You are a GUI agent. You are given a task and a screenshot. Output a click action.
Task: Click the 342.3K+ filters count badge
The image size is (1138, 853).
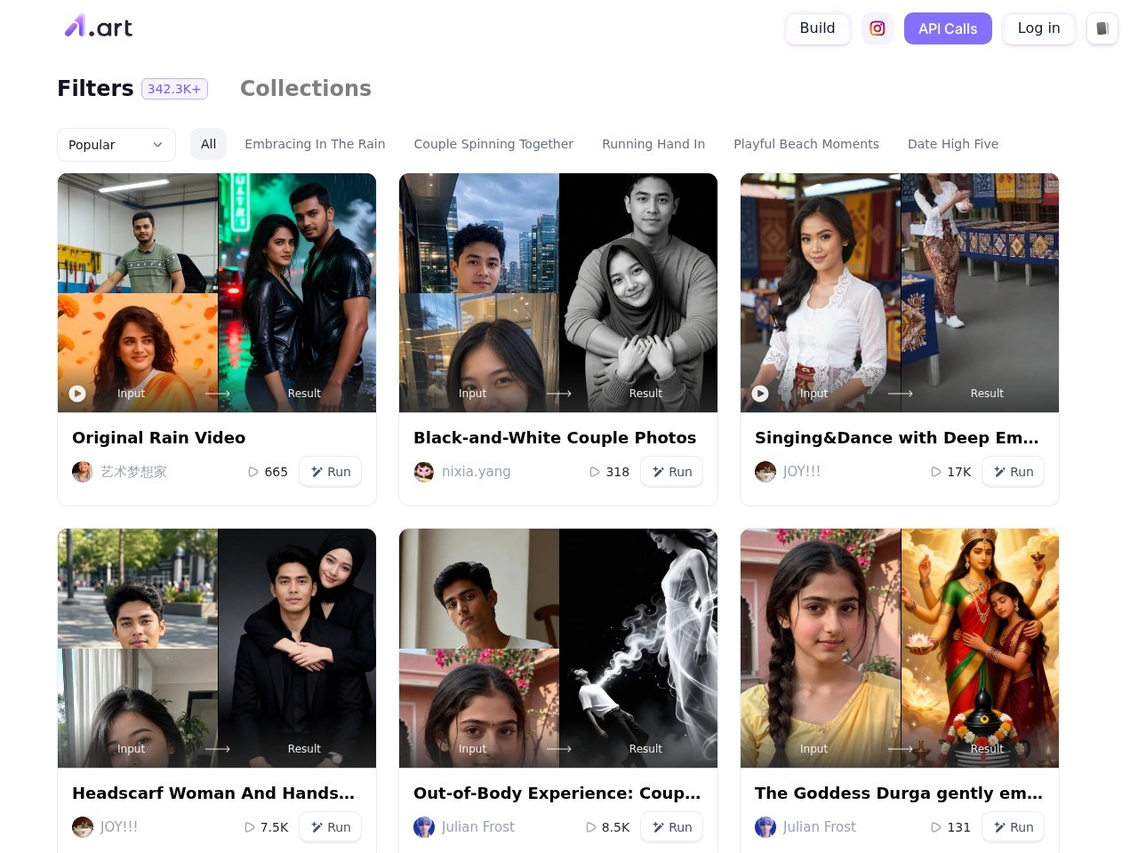click(x=174, y=89)
